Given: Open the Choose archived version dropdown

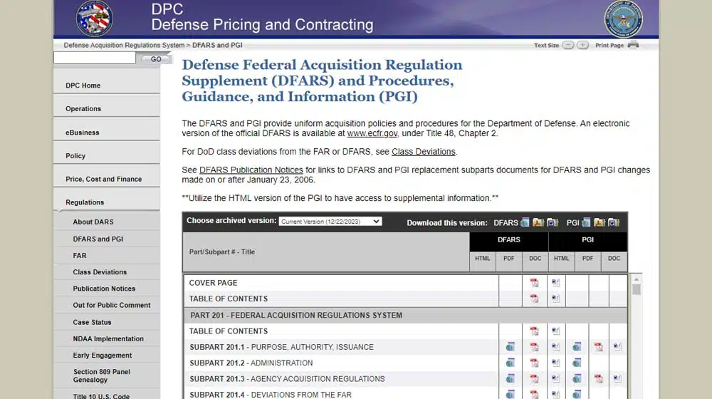Looking at the screenshot, I should (330, 222).
